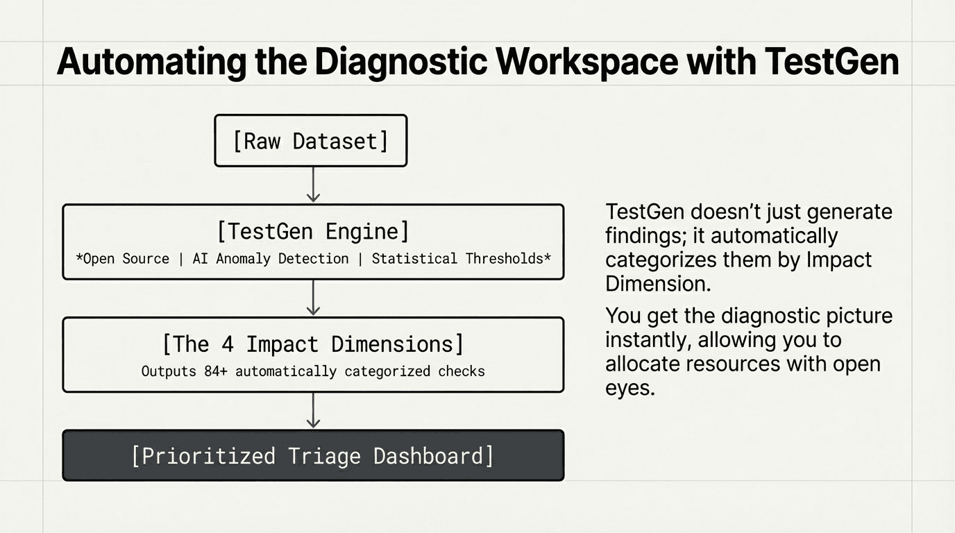Click the Outputs 84+ categorized checks subtitle
Viewport: 955px width, 533px height.
coord(313,371)
